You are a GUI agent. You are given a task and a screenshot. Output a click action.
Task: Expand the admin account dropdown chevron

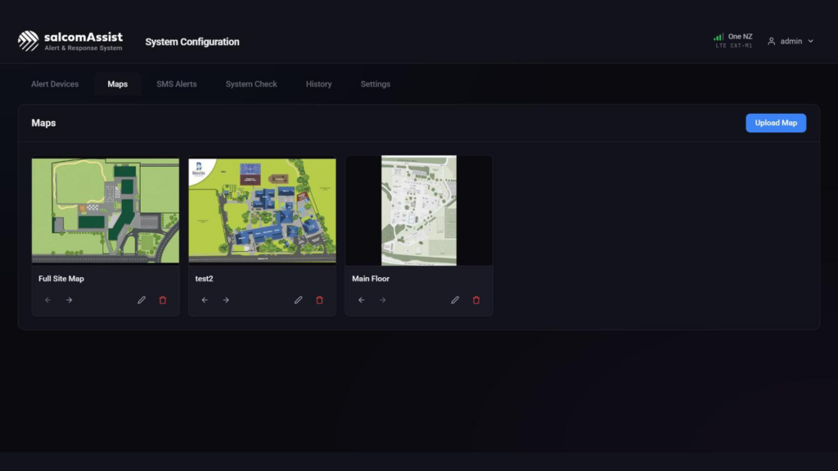(x=811, y=41)
